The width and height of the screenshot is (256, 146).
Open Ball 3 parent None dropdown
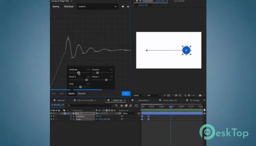(129, 113)
